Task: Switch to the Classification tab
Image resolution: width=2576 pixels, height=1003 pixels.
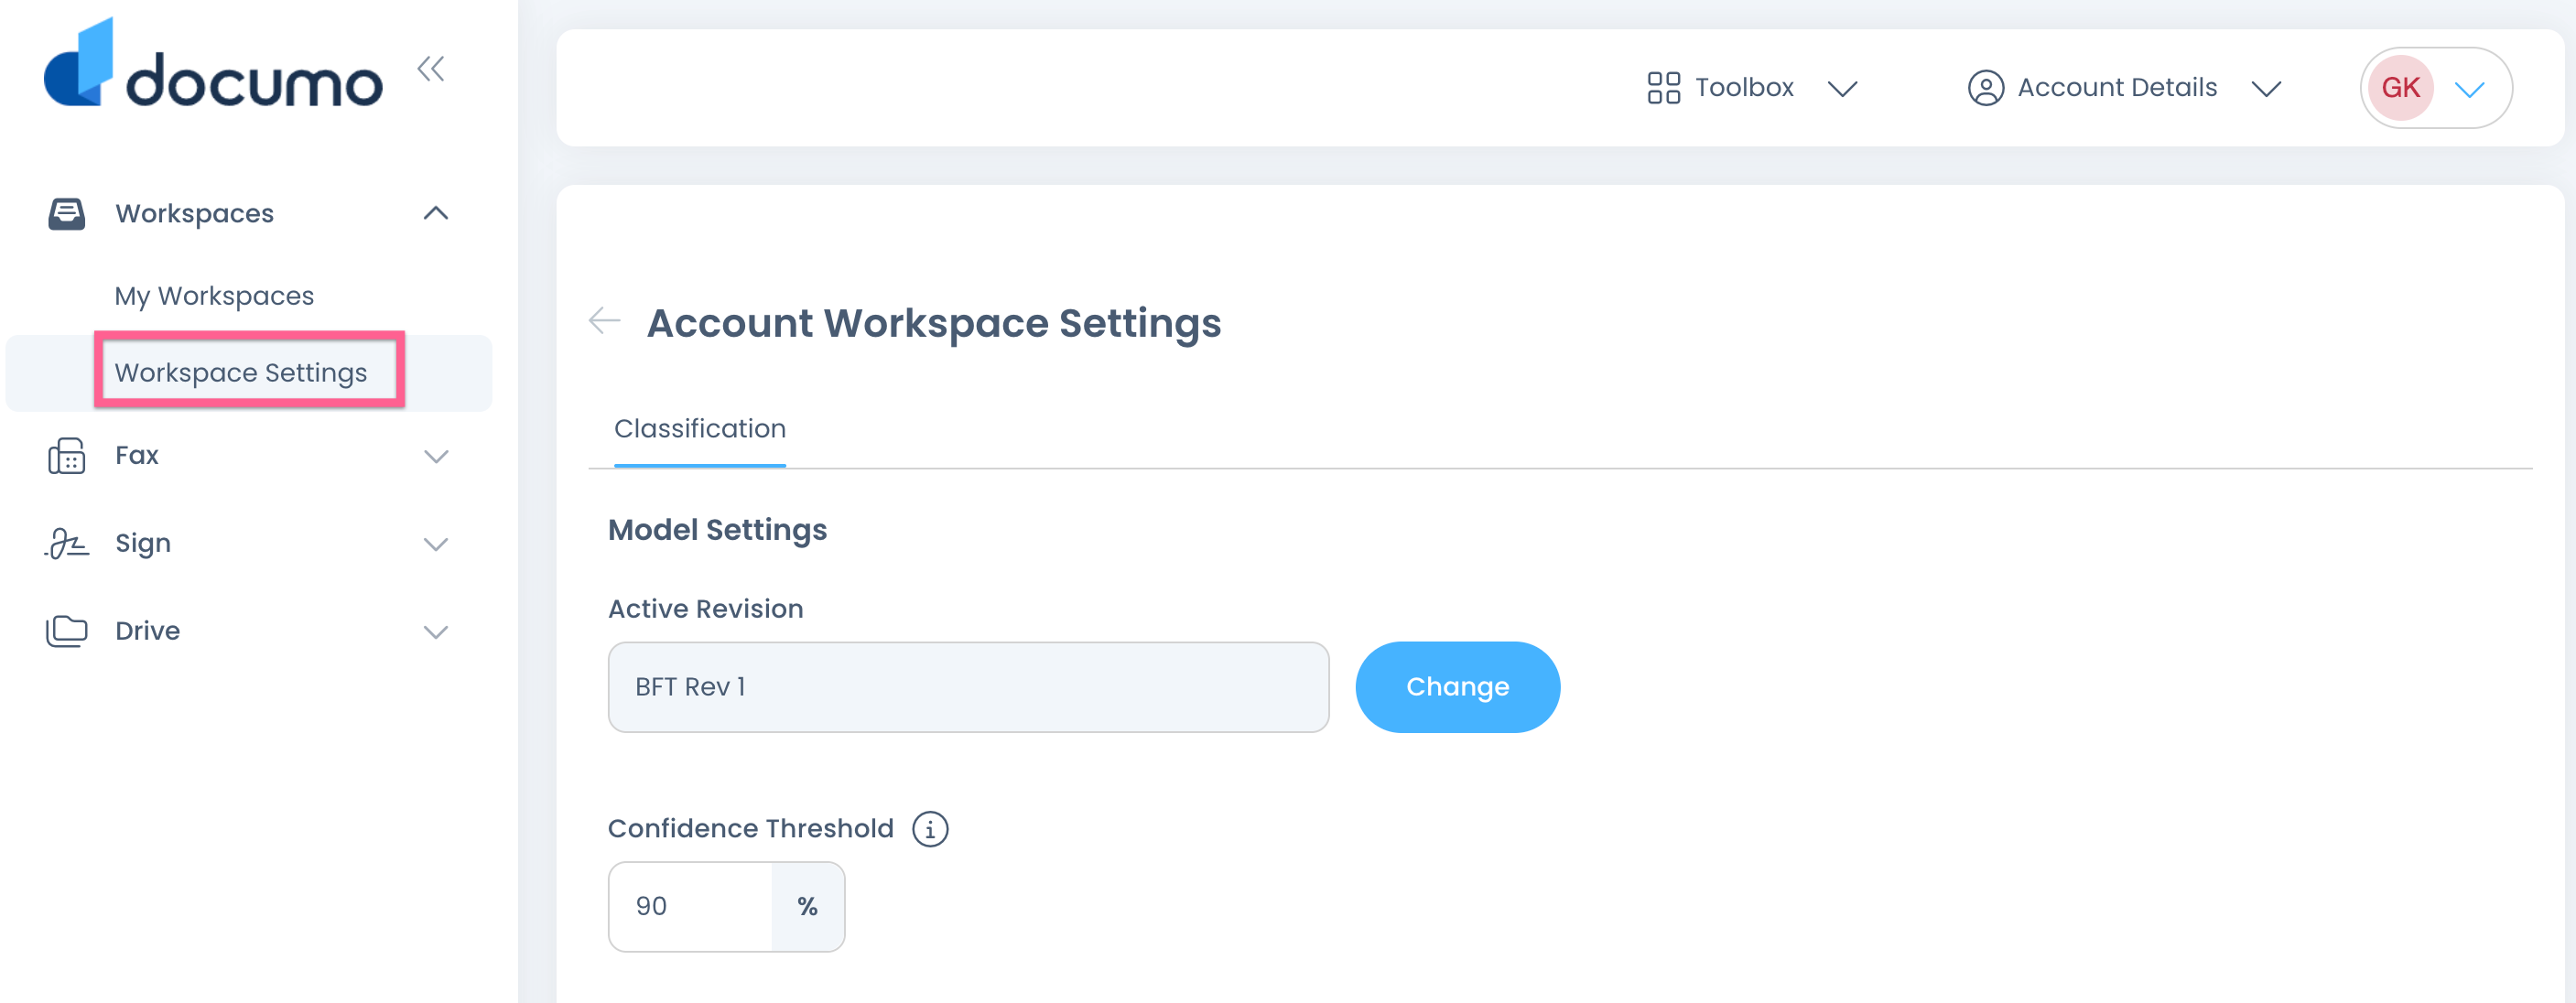Action: (699, 428)
